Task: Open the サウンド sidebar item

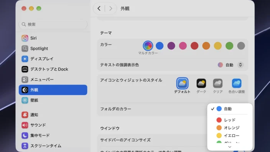Action: coord(53,125)
